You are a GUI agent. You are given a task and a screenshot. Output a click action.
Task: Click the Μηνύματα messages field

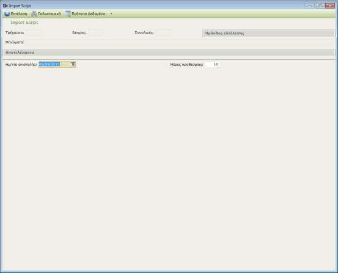tap(179, 42)
